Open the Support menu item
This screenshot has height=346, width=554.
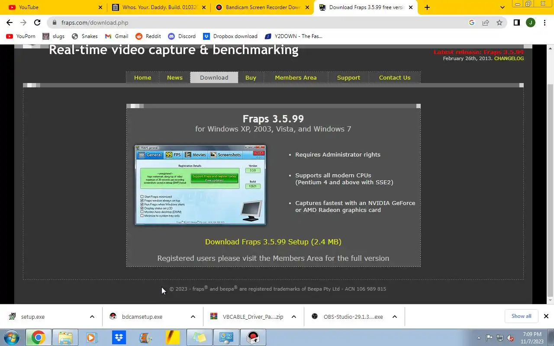[348, 77]
